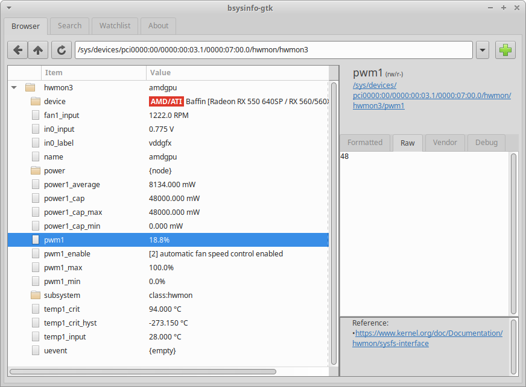Reload the current path with refresh button
Image resolution: width=526 pixels, height=387 pixels.
[x=62, y=50]
